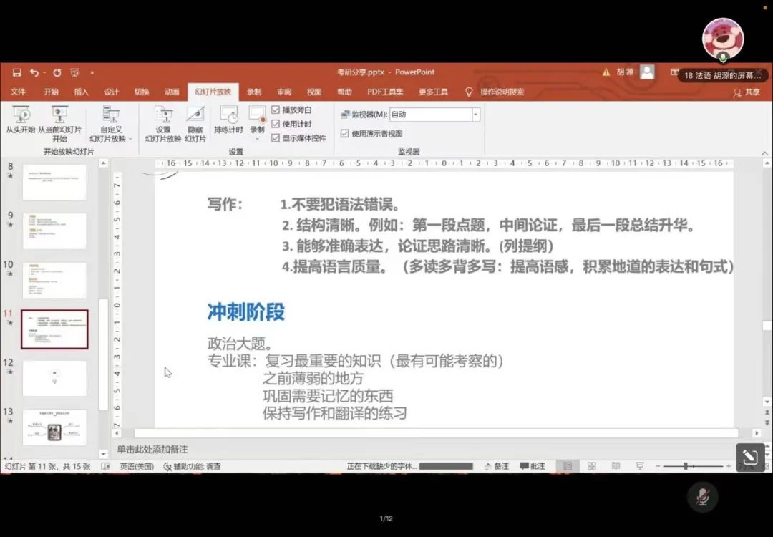Uncheck the 使用计时 checkbox
773x537 pixels.
tap(276, 124)
